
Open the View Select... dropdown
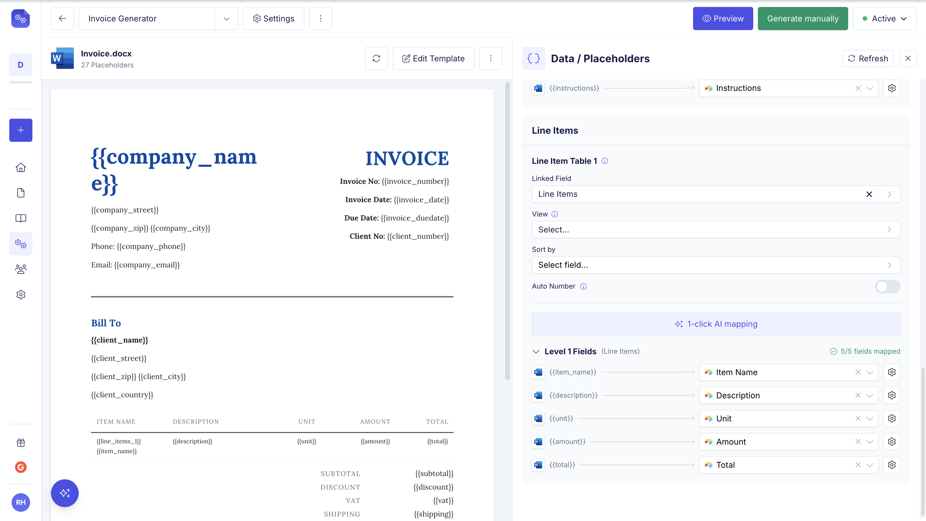click(x=716, y=230)
